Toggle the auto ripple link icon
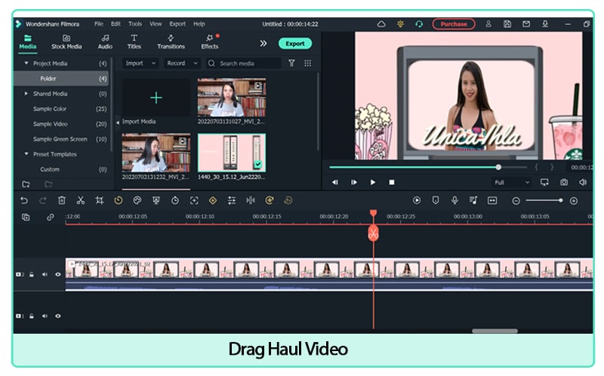604x376 pixels. tap(51, 217)
